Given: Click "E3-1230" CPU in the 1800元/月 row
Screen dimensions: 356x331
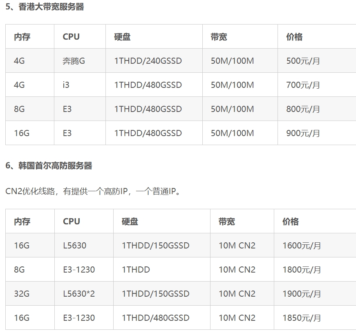Looking at the screenshot, I should pyautogui.click(x=79, y=269).
